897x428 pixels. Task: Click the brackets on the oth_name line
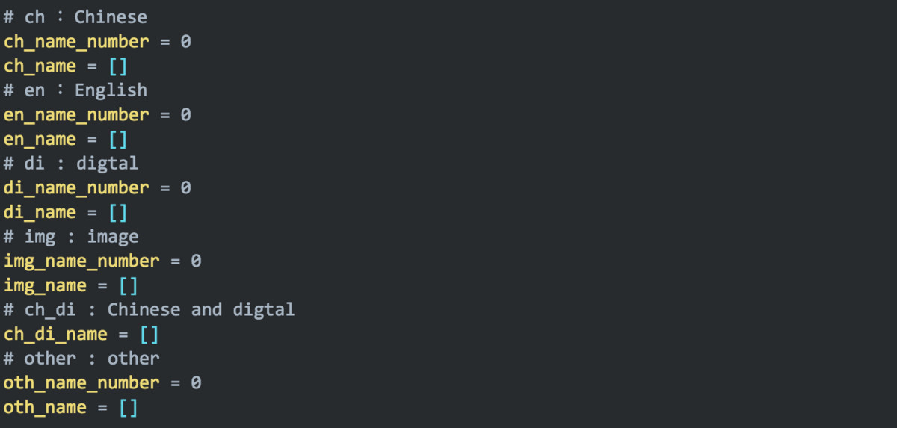(129, 408)
